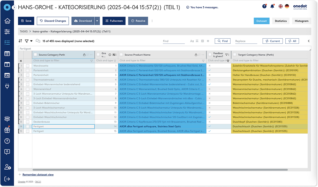Open the comments speech bubbles icon

[x=38, y=41]
